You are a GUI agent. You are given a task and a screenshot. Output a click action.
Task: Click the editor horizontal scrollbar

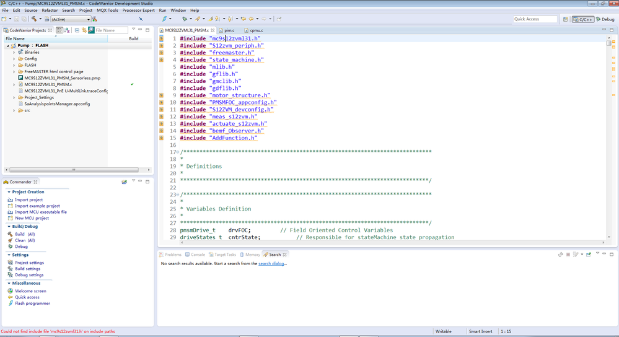(392, 242)
